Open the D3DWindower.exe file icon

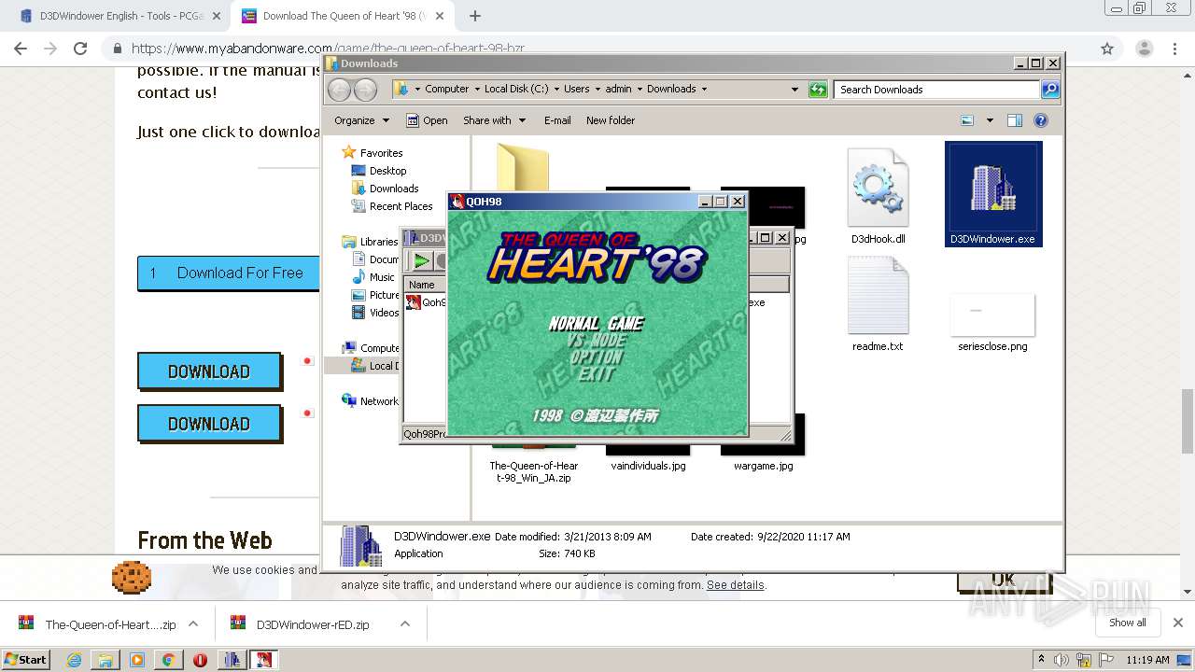click(x=992, y=194)
